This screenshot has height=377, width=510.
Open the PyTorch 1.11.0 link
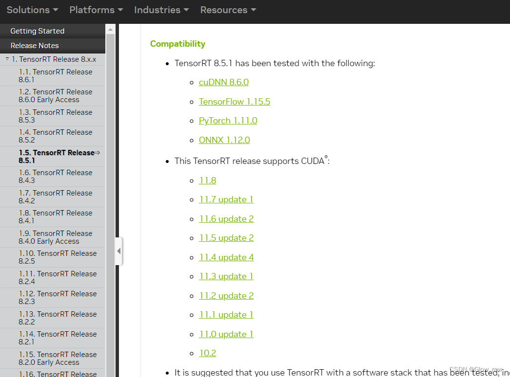pyautogui.click(x=228, y=120)
